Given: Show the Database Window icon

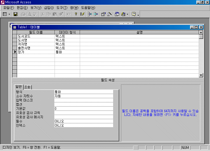Looking at the screenshot, I should point(117,14).
